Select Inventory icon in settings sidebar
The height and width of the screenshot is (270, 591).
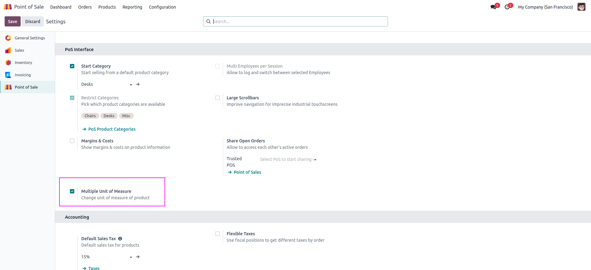(8, 62)
